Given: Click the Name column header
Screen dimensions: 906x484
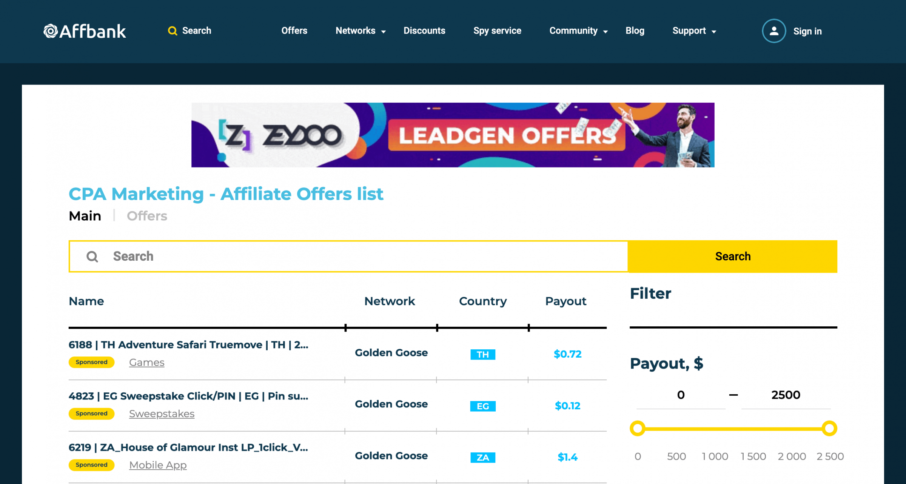Looking at the screenshot, I should [86, 301].
